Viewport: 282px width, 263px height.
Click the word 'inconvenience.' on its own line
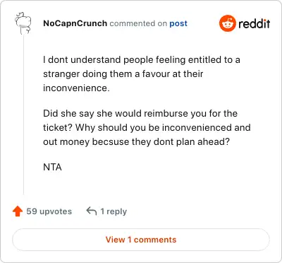[x=76, y=88]
